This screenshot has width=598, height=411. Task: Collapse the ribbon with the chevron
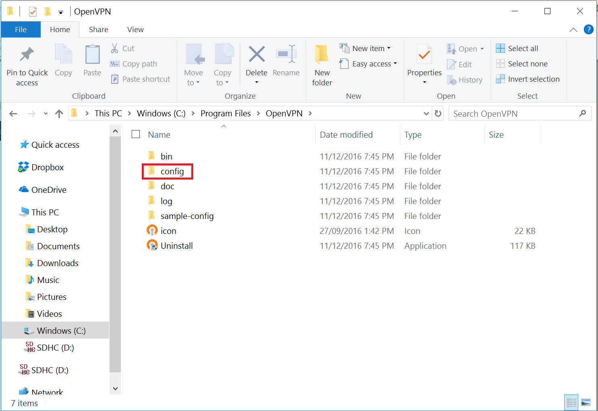coord(573,30)
